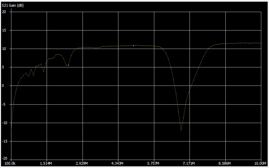Click the cyan marker on the flat passband
The height and width of the screenshot is (168, 269).
[x=133, y=46]
